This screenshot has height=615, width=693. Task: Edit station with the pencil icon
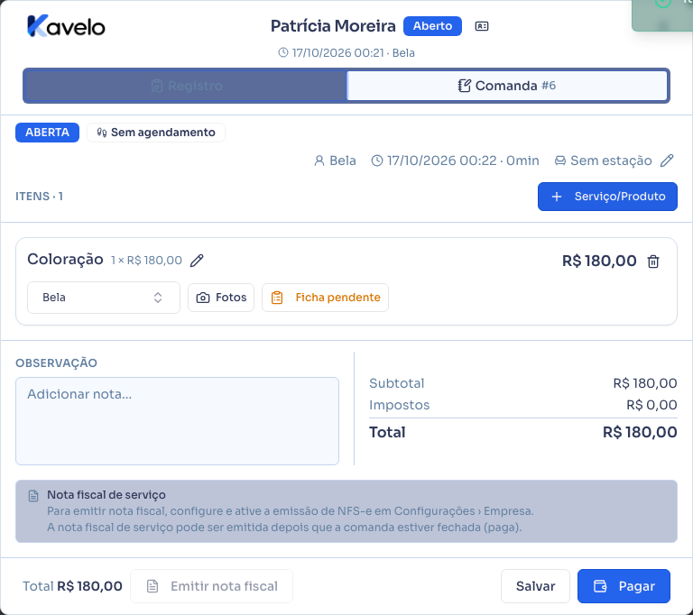tap(667, 161)
